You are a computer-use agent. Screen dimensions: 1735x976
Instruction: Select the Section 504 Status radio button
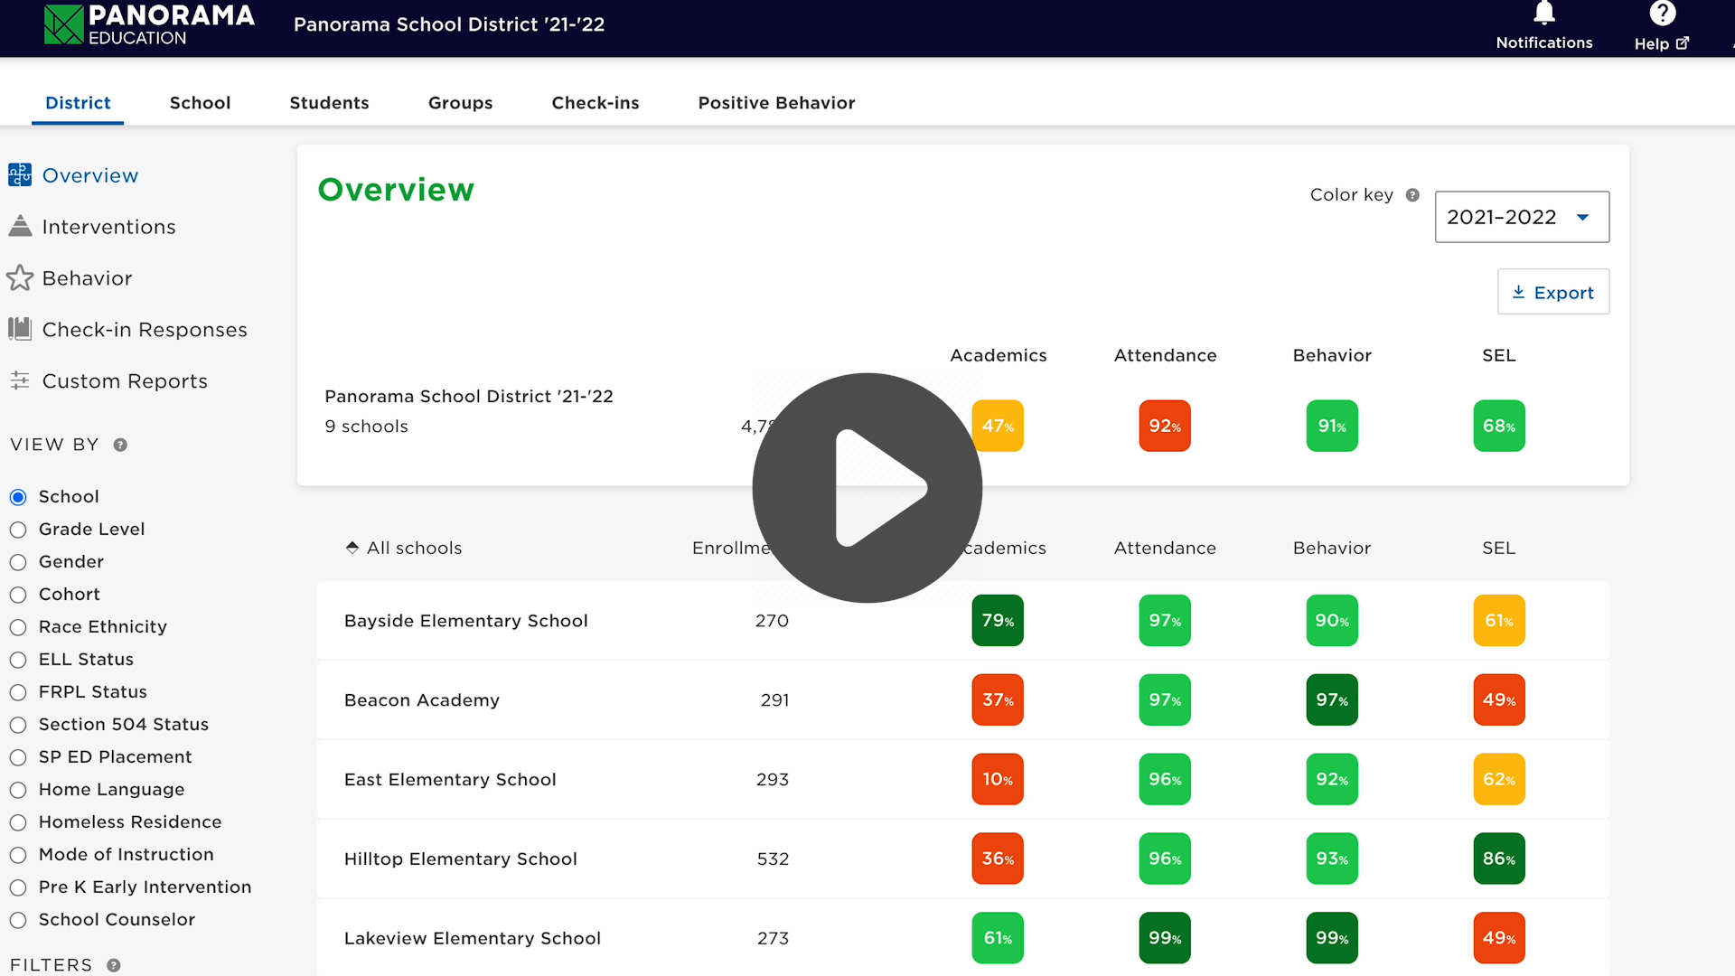click(18, 725)
